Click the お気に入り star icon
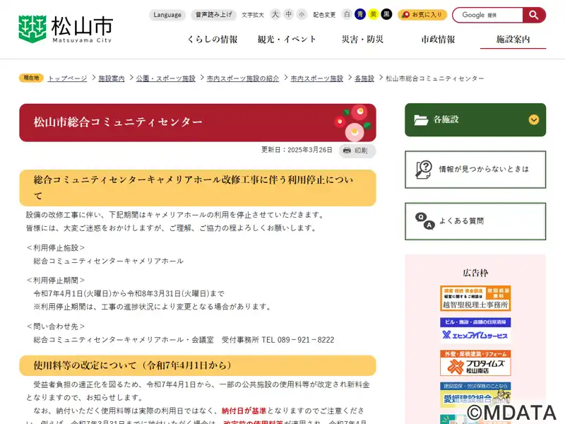The height and width of the screenshot is (424, 565). point(405,14)
